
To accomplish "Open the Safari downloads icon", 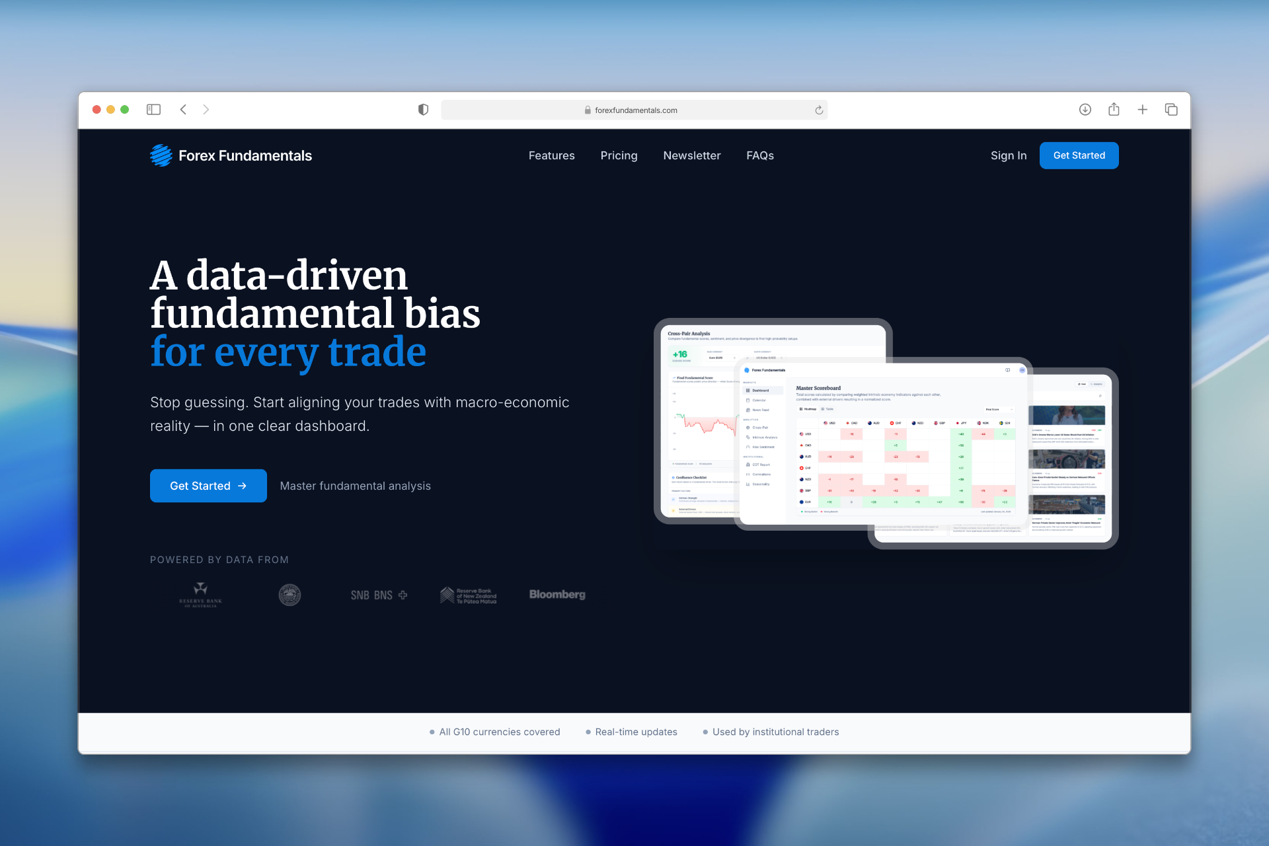I will [1085, 110].
